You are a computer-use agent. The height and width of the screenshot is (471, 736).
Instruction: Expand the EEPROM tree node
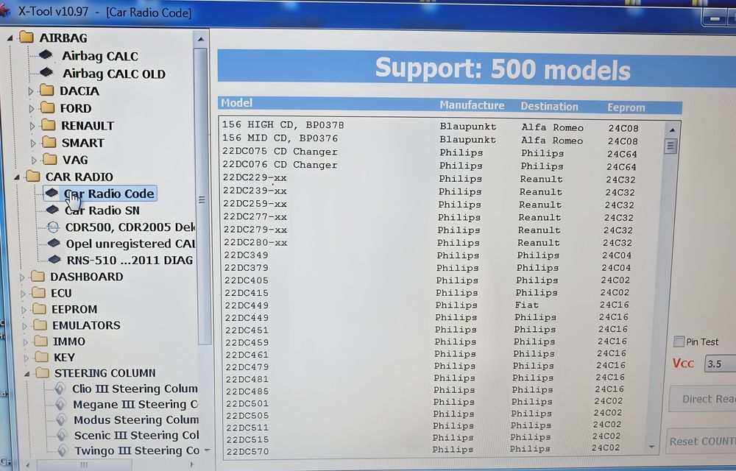(24, 310)
